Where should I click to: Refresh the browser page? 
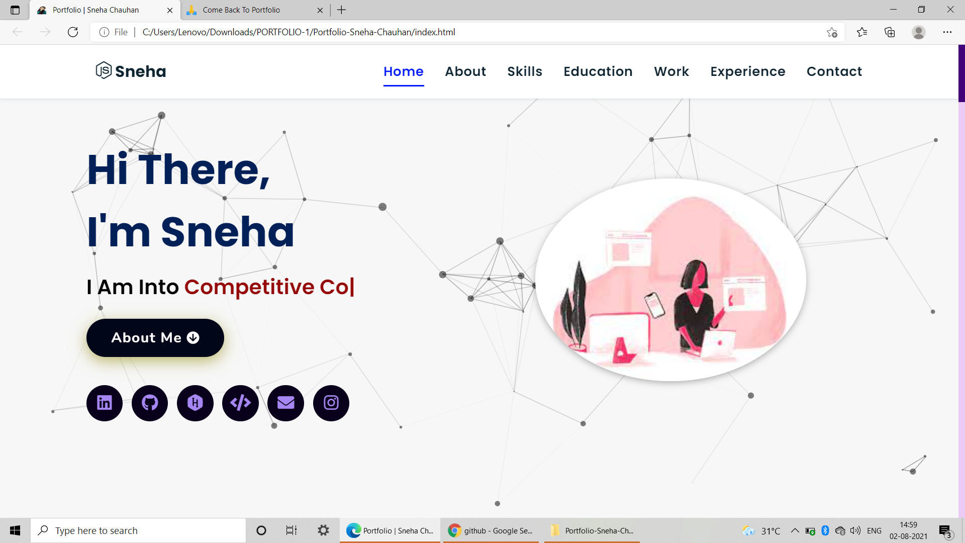(73, 32)
